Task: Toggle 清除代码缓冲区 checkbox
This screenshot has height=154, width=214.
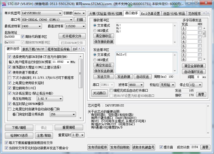Action: pos(23,37)
